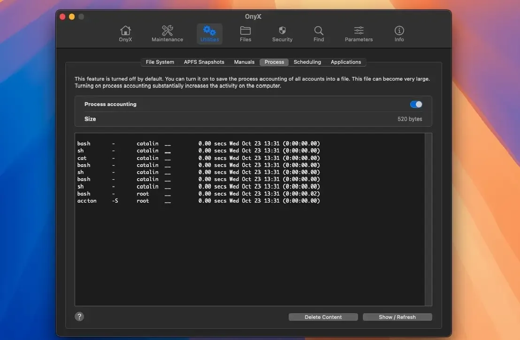
Task: Click the question mark help button
Action: pyautogui.click(x=79, y=317)
